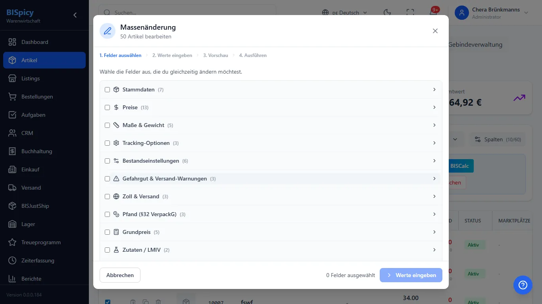
Task: Click the Abbrechen button
Action: point(120,275)
